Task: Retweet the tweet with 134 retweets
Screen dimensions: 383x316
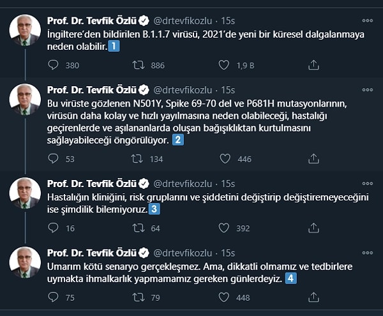Action: 137,159
